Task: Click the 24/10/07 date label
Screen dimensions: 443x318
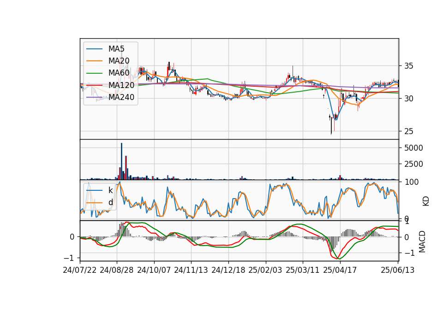Action: [154, 270]
